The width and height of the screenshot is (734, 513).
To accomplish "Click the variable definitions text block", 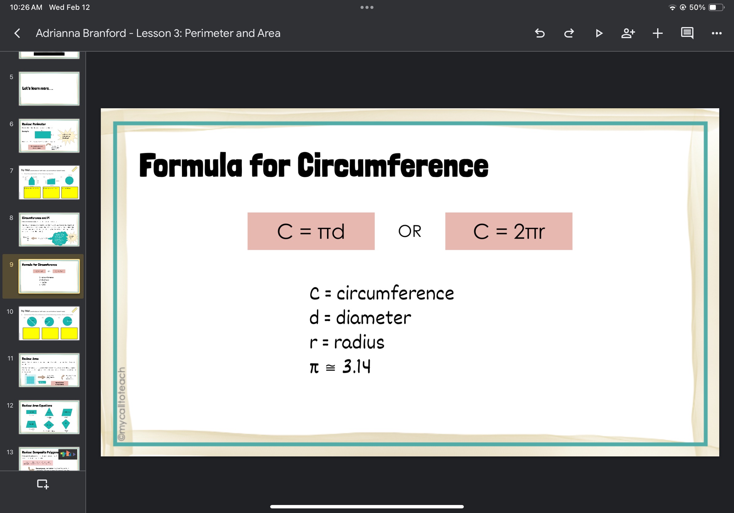I will pyautogui.click(x=381, y=329).
